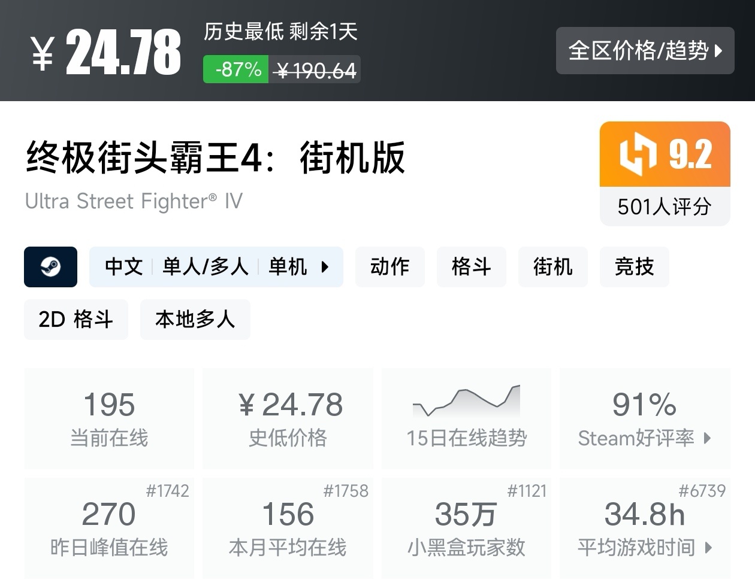Screen dimensions: 755x580
Task: Open the 35万 小黑盒玩家数 card
Action: pyautogui.click(x=466, y=528)
